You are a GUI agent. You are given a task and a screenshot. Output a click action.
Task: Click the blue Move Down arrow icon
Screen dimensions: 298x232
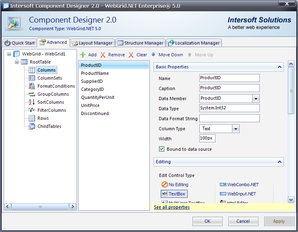click(153, 55)
